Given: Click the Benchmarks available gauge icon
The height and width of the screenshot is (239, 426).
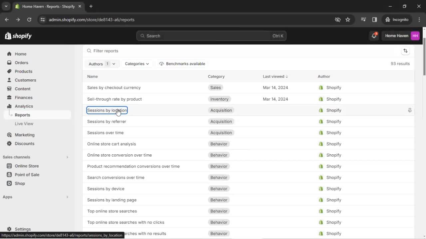Looking at the screenshot, I should pos(161,64).
